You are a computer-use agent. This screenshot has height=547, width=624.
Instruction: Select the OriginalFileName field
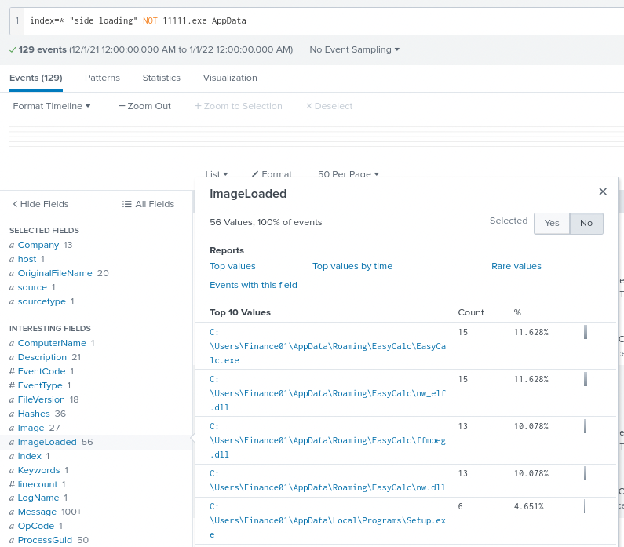55,273
